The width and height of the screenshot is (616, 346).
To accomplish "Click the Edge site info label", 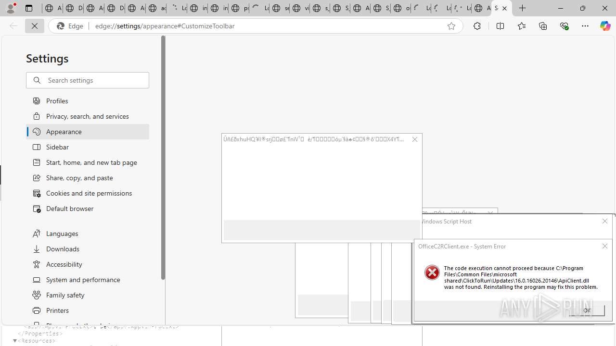I will point(71,26).
